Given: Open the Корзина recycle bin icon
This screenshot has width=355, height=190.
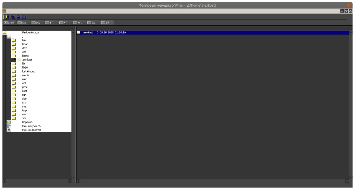Looking at the screenshot, I should click(9, 122).
